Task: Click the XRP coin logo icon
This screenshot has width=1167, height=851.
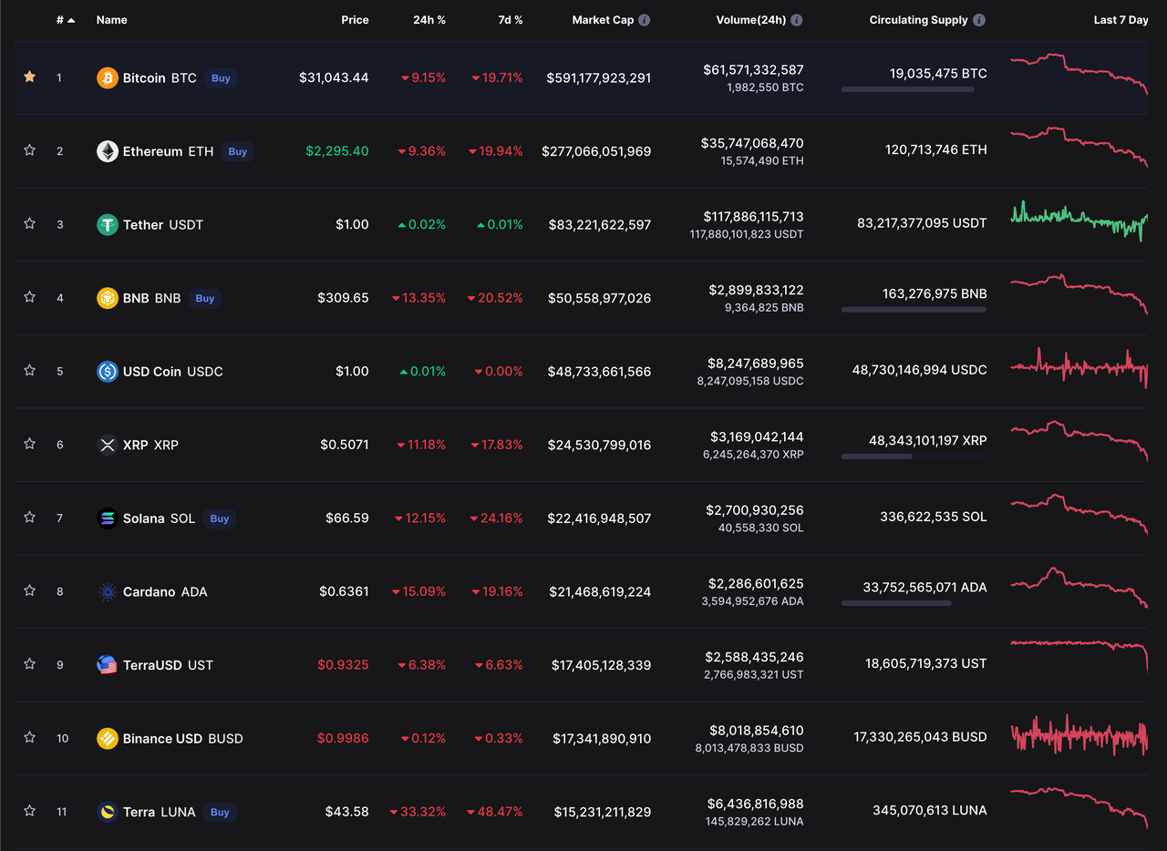Action: pyautogui.click(x=108, y=445)
